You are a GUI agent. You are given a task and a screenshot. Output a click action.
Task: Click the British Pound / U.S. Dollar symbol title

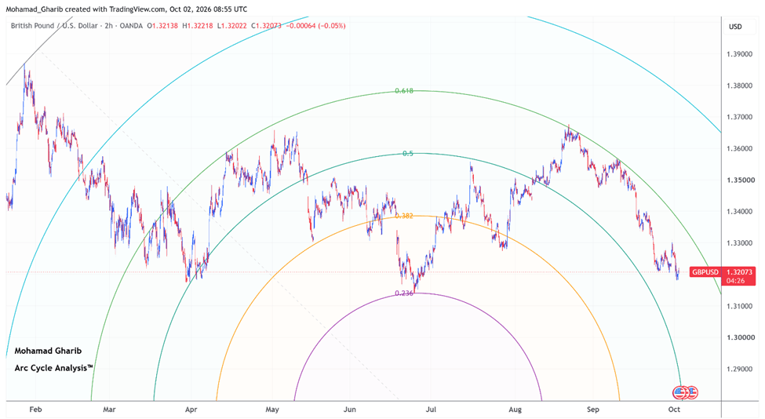tap(54, 25)
